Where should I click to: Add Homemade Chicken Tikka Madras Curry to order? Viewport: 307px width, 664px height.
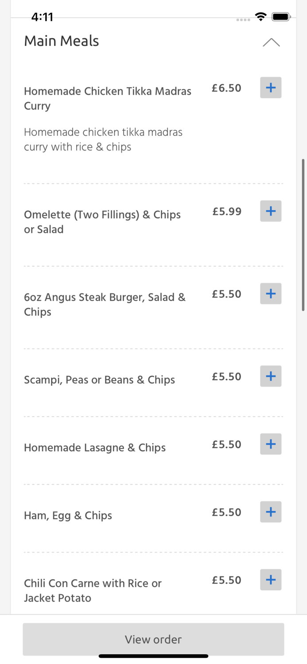click(x=271, y=88)
